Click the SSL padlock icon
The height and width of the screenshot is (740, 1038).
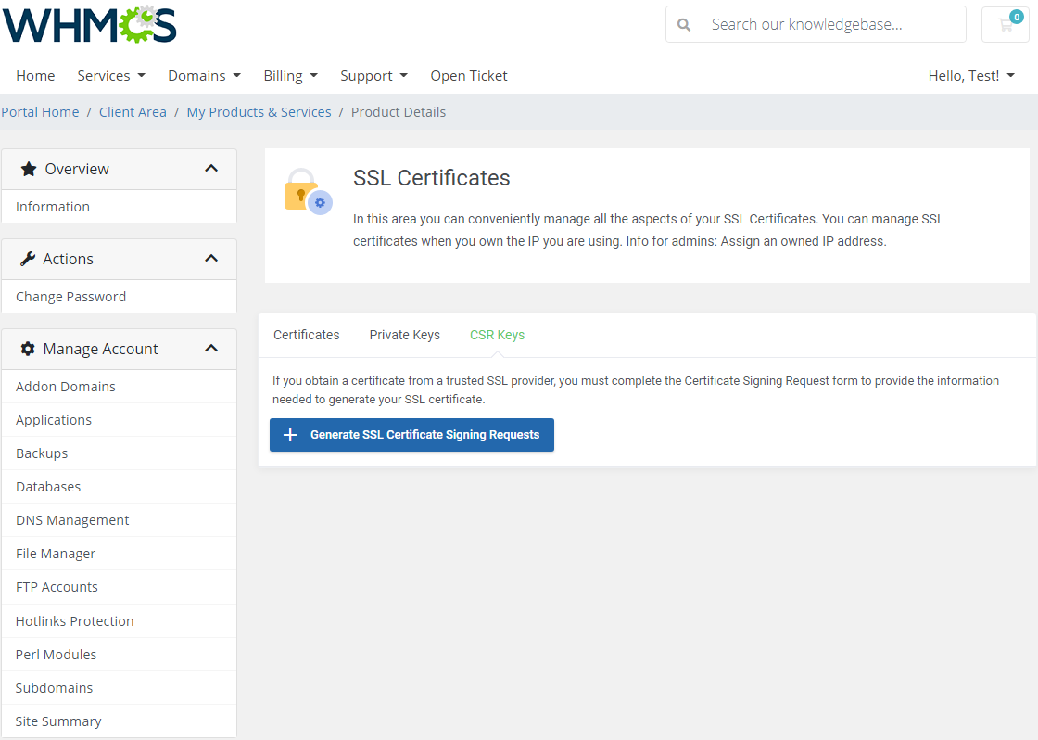(x=308, y=191)
